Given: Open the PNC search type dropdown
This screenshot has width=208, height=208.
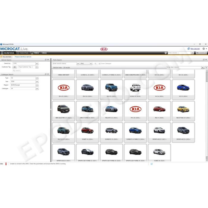Looking at the screenshot, I should (86, 64).
